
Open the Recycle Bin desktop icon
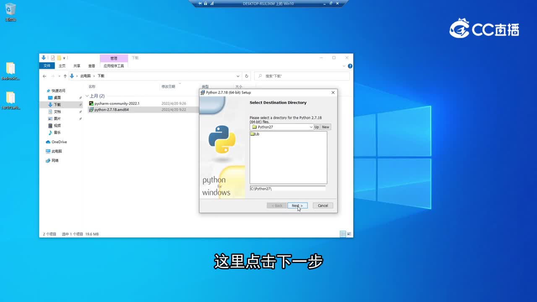10,13
